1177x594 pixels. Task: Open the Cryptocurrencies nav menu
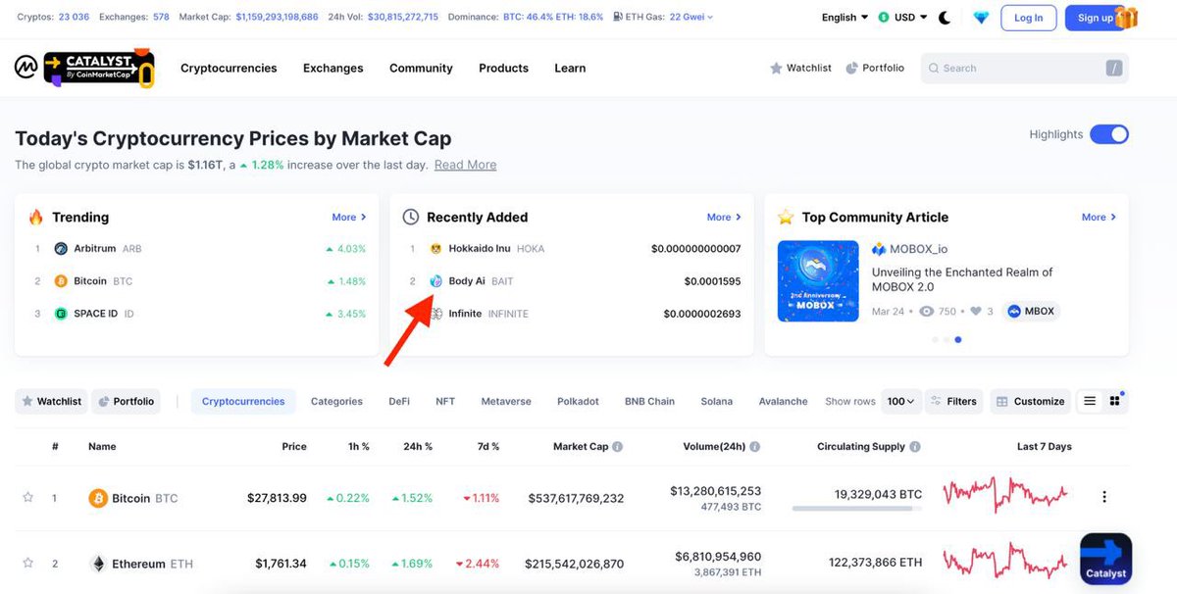[229, 68]
